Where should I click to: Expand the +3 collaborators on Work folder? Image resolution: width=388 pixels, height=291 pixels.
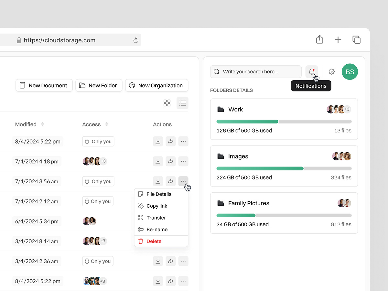(347, 109)
